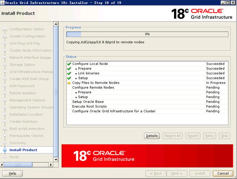
Task: Click the Configure Remote Nodes row
Action: (147, 88)
